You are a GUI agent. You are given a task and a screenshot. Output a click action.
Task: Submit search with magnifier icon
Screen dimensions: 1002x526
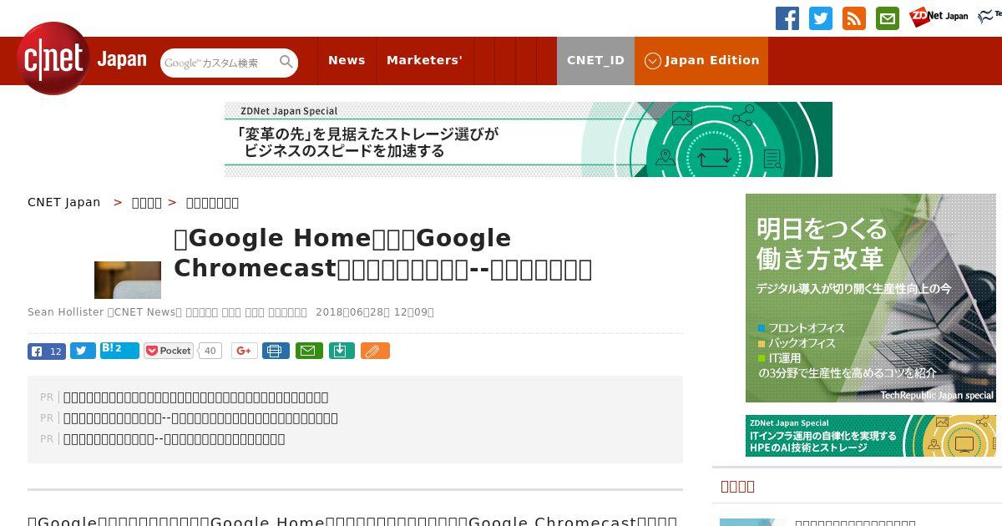click(286, 62)
